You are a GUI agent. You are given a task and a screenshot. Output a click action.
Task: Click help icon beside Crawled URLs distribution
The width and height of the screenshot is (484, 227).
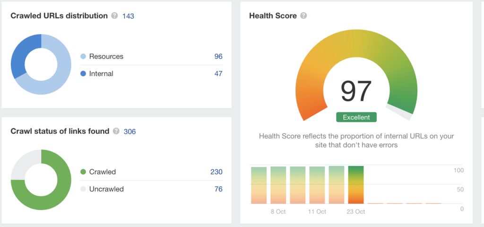point(114,16)
